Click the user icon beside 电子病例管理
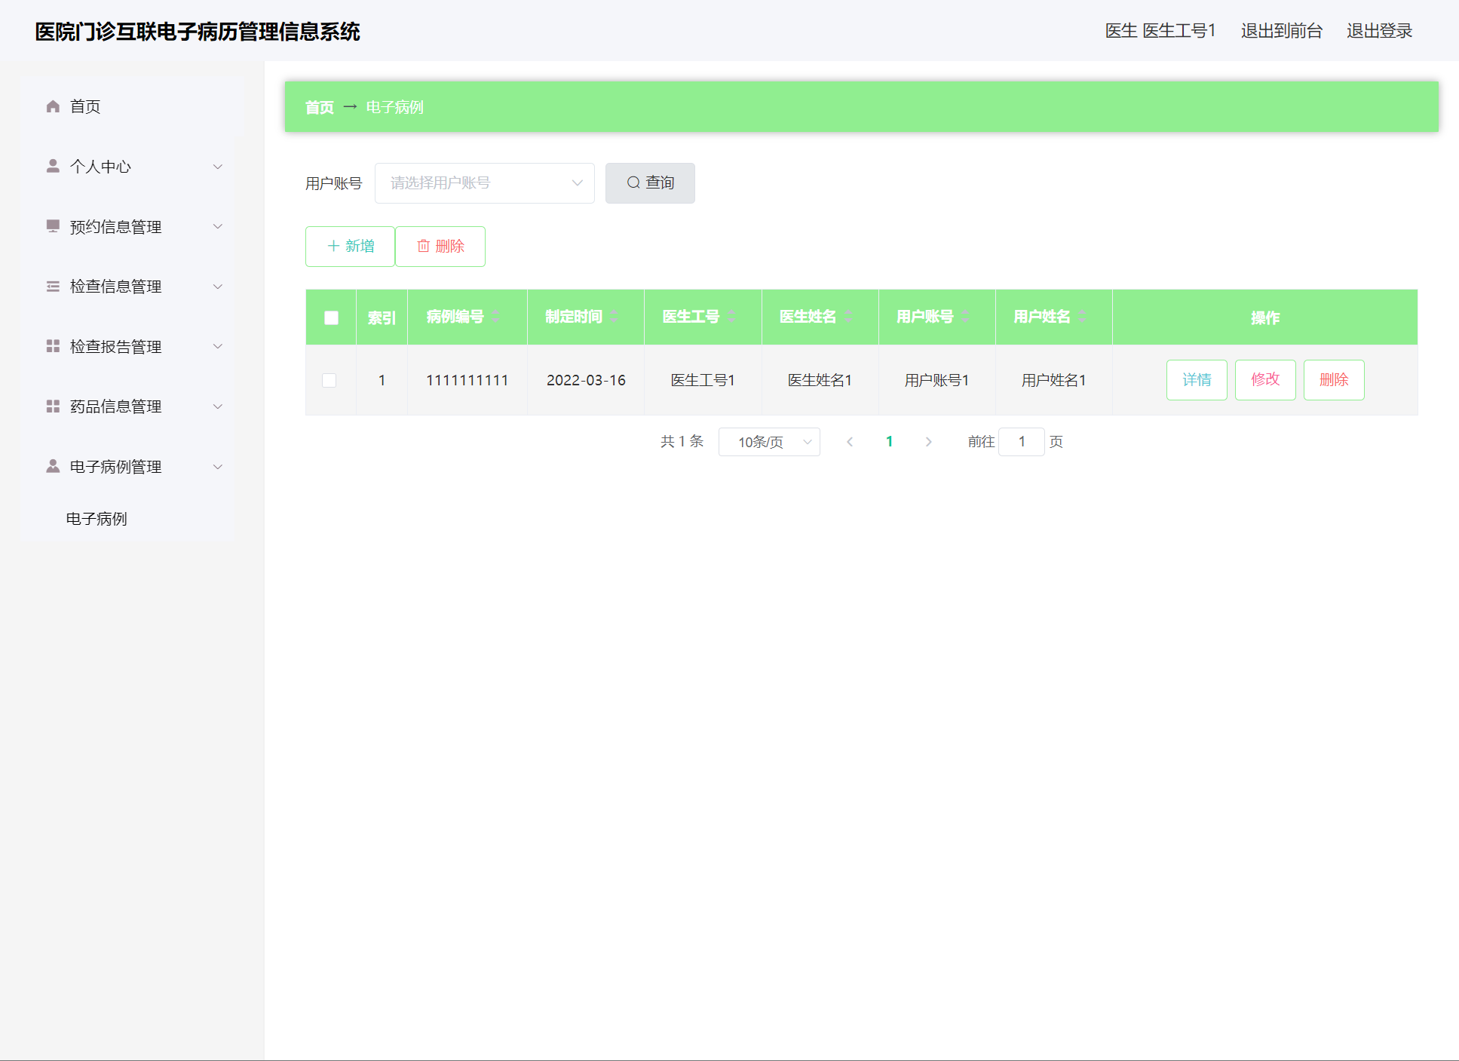The image size is (1459, 1061). click(53, 467)
